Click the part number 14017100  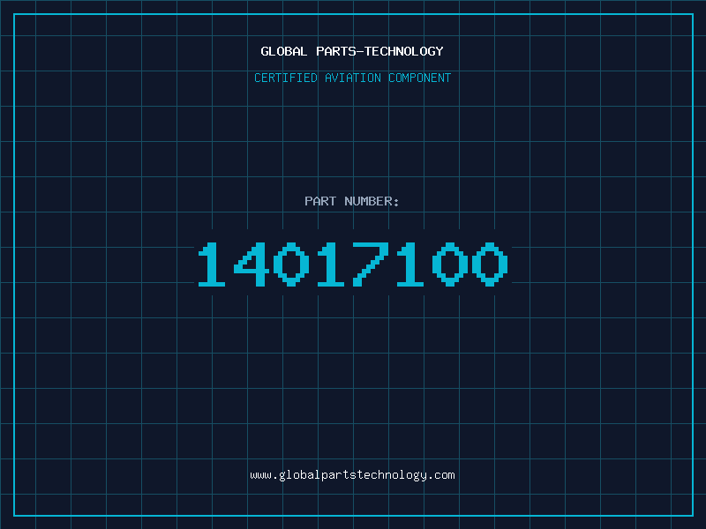coord(353,264)
